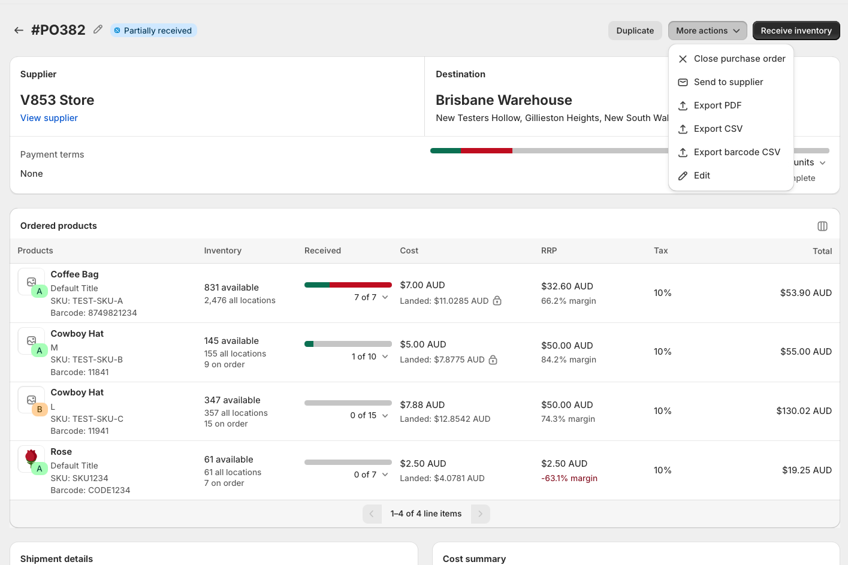Screen dimensions: 848x565
Task: Click Cowboy Hat M product thumbnail
Action: tap(31, 341)
